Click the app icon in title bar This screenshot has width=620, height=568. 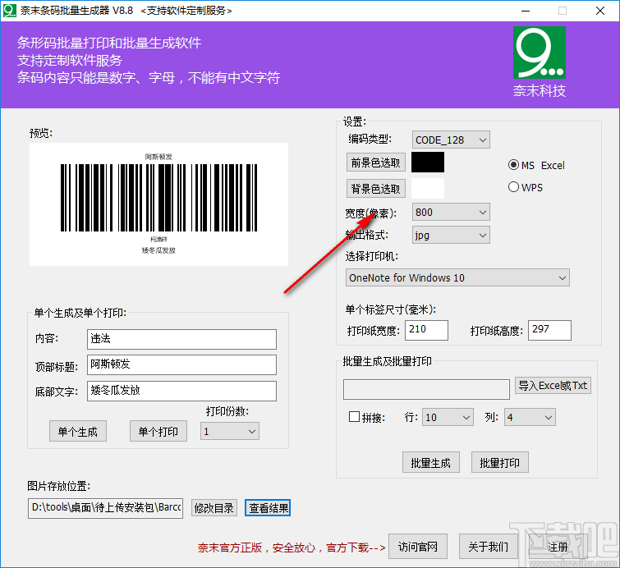[x=10, y=11]
